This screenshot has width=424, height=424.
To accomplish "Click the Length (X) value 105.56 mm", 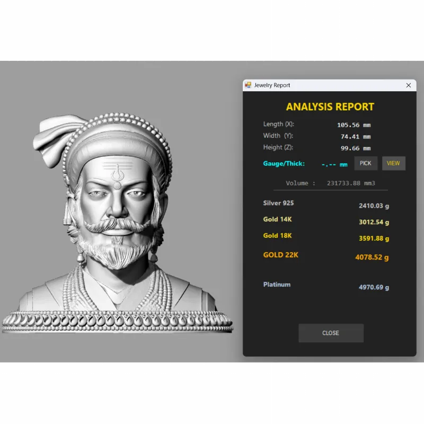I will click(354, 126).
